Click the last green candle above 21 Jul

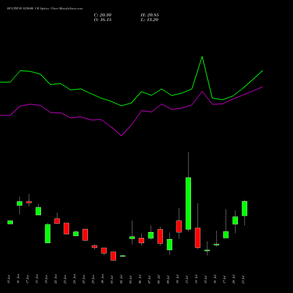pyautogui.click(x=244, y=209)
